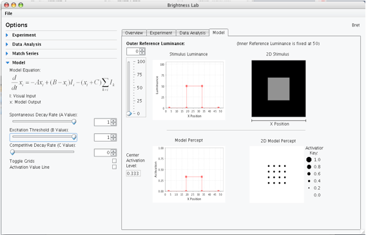Open the Data Analysis tab

(193, 33)
